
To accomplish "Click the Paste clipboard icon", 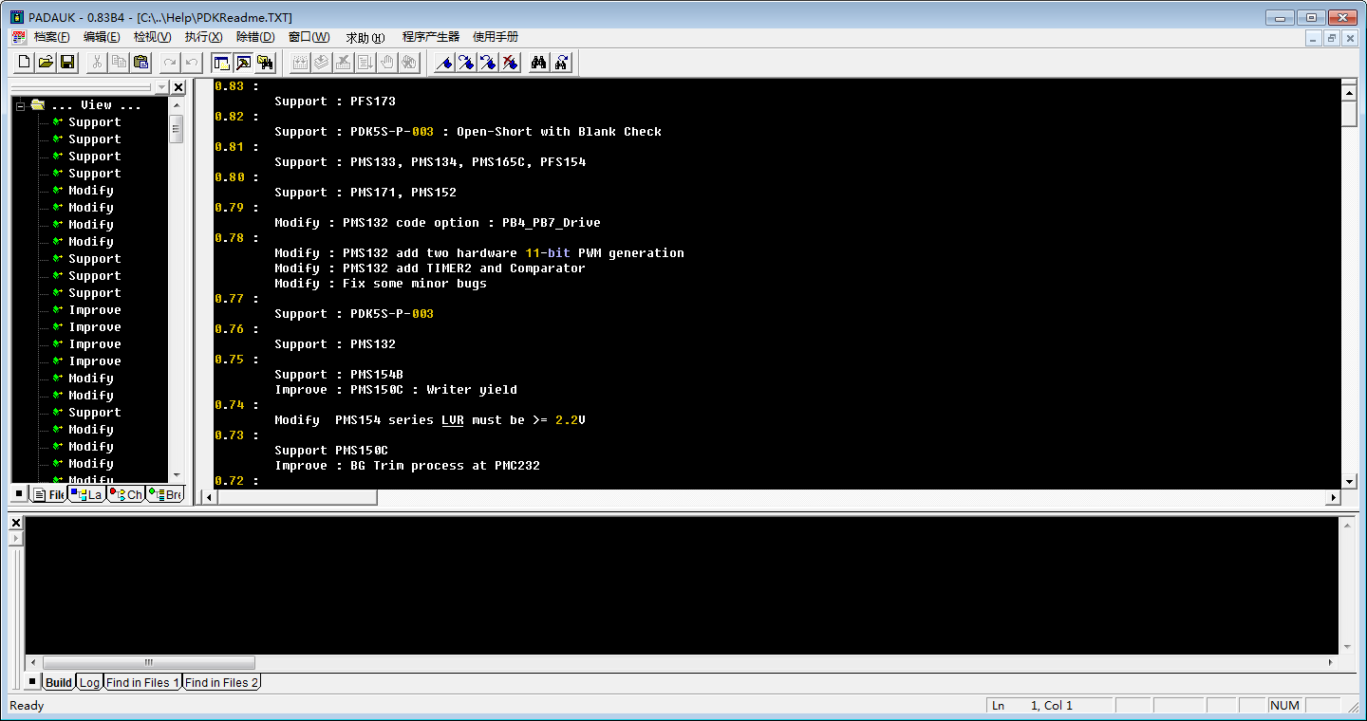I will tap(140, 62).
